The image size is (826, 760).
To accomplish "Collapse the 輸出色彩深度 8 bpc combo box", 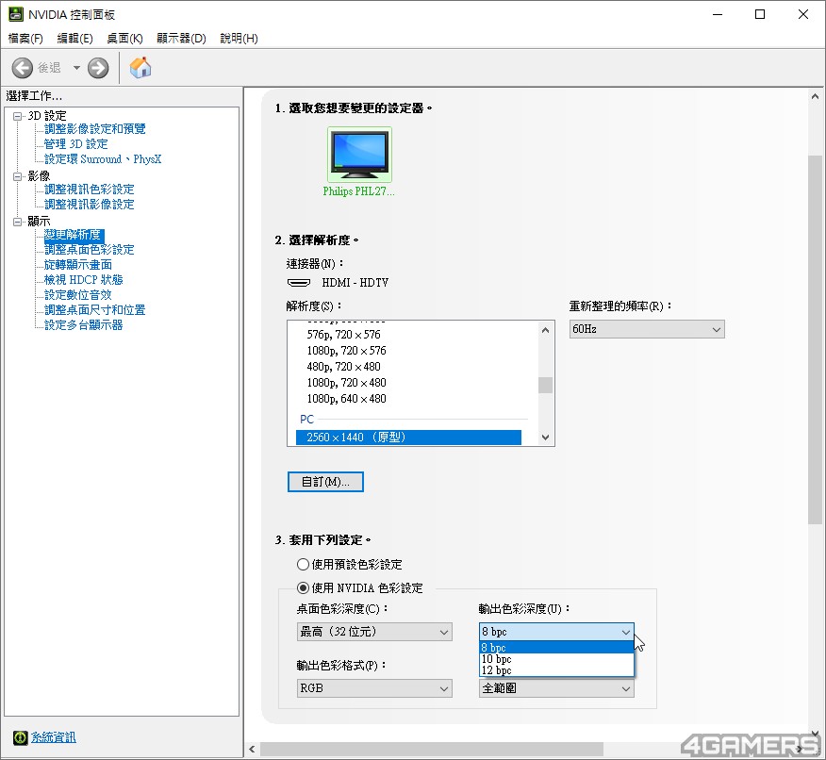I will 557,632.
